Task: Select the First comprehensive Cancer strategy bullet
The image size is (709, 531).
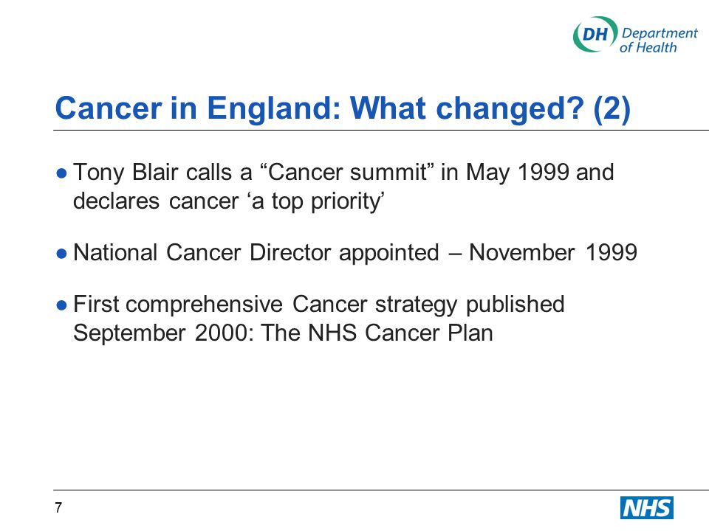Action: point(310,319)
